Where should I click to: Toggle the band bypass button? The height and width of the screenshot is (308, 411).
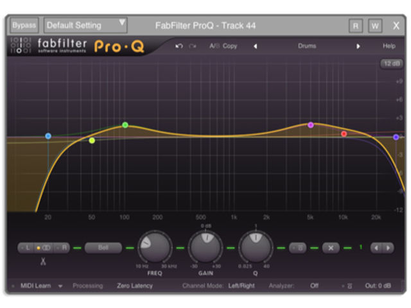coord(298,248)
